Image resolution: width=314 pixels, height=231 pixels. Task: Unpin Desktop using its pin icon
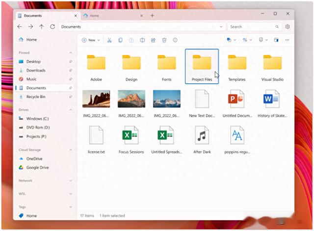point(71,61)
